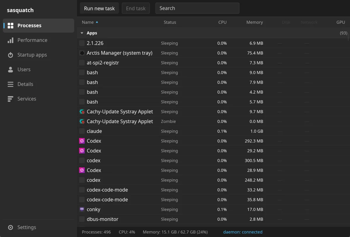Sort by the Name column header
The height and width of the screenshot is (237, 350).
click(x=88, y=22)
